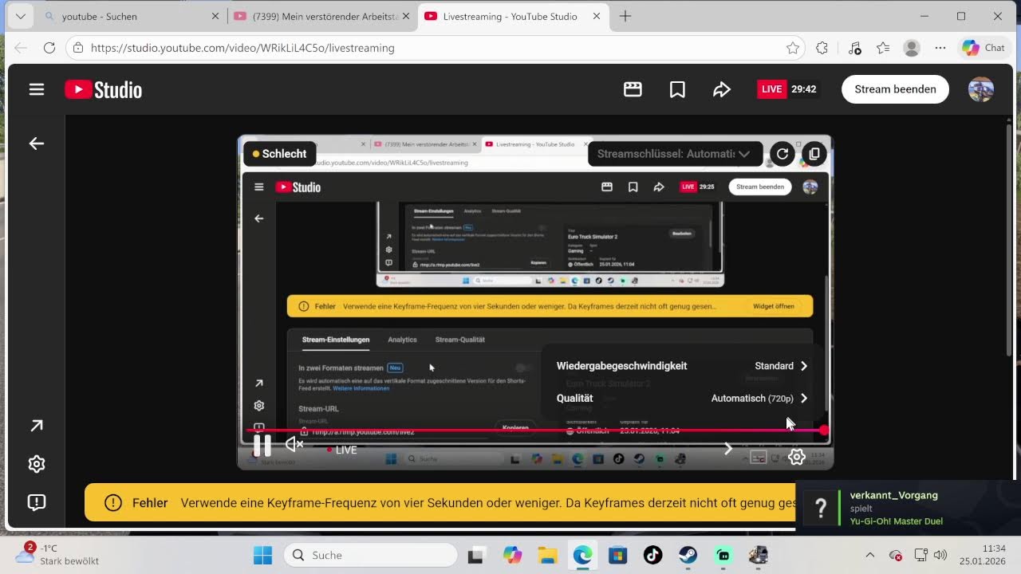Reload the page in Edge

click(49, 48)
